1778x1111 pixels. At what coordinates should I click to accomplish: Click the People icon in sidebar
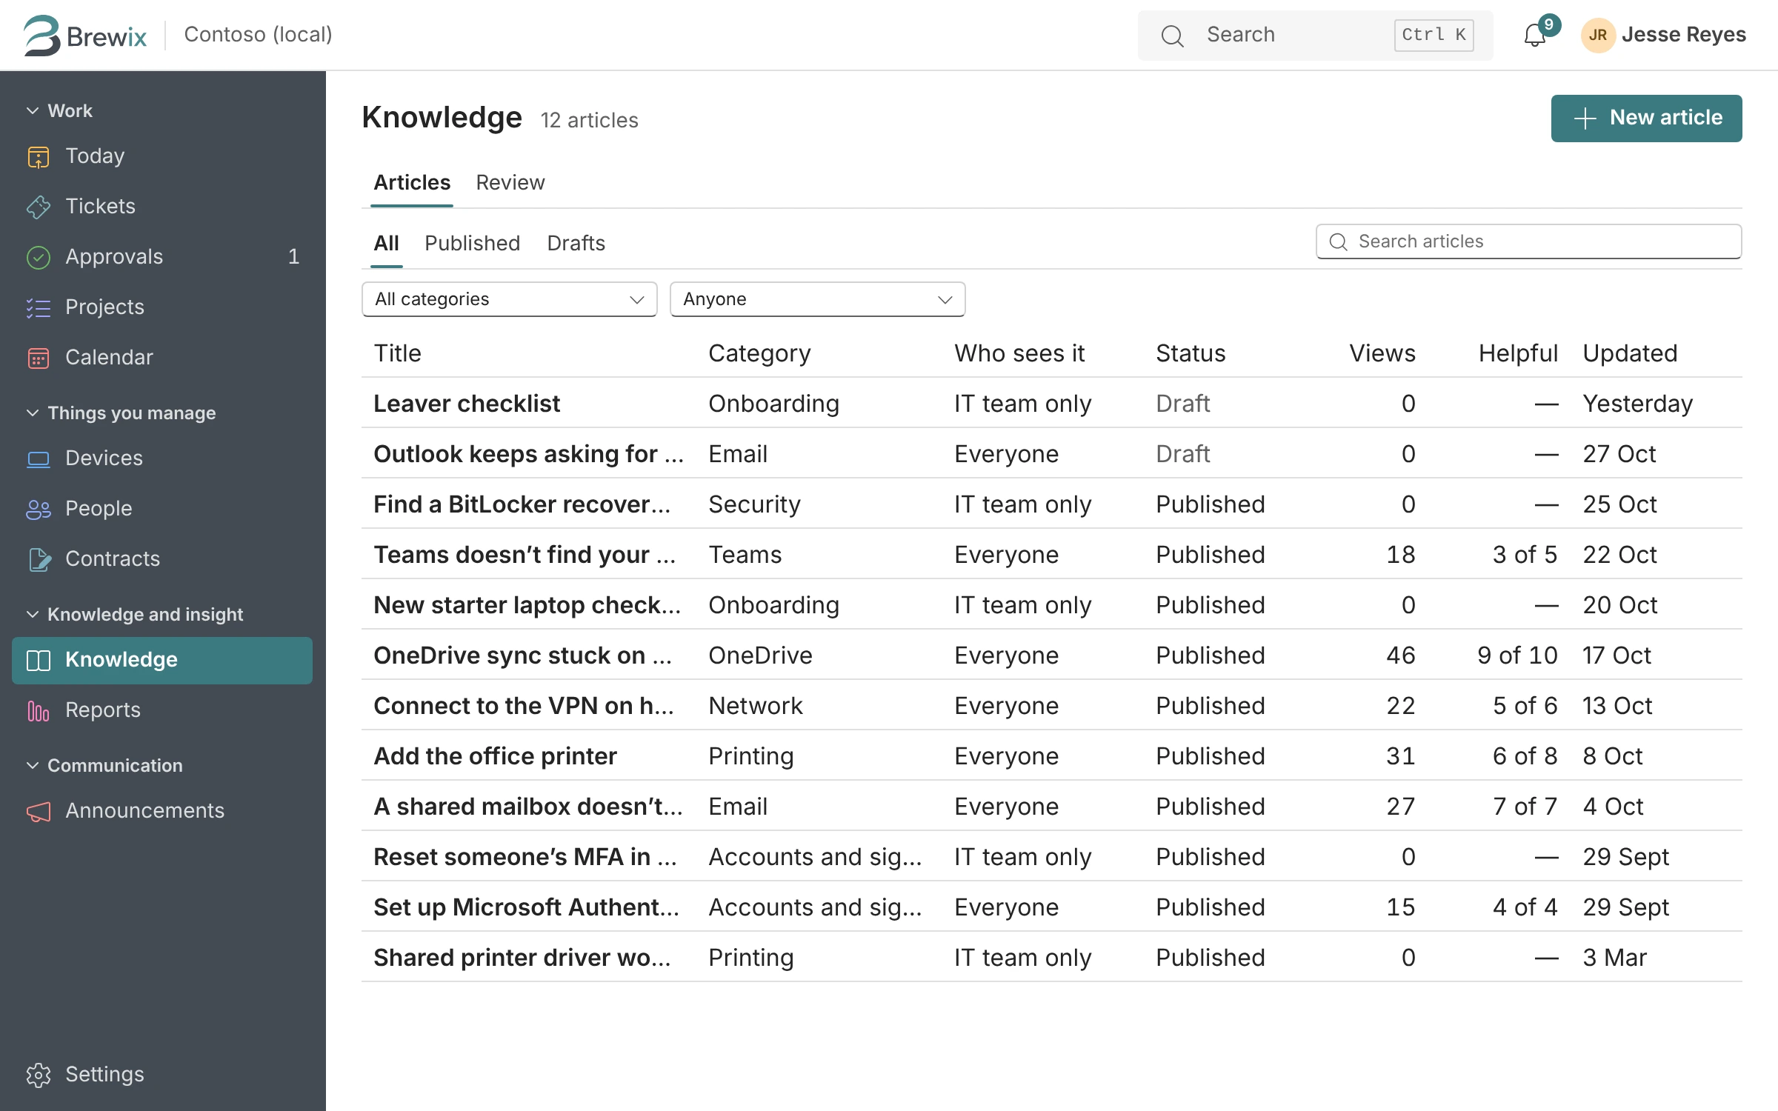click(x=39, y=509)
